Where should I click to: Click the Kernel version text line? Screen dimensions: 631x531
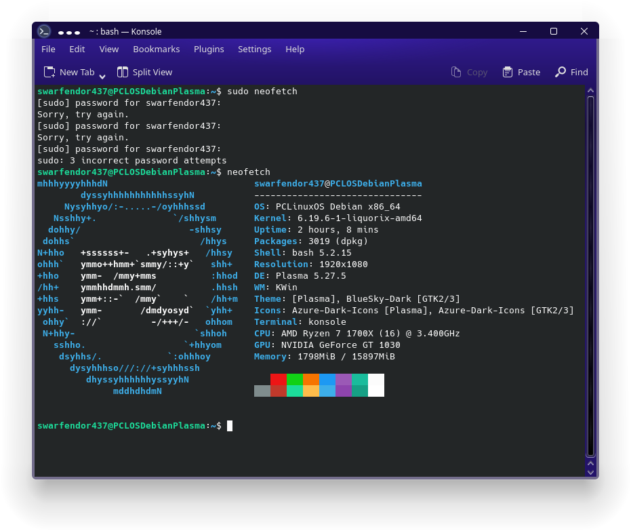pyautogui.click(x=338, y=218)
